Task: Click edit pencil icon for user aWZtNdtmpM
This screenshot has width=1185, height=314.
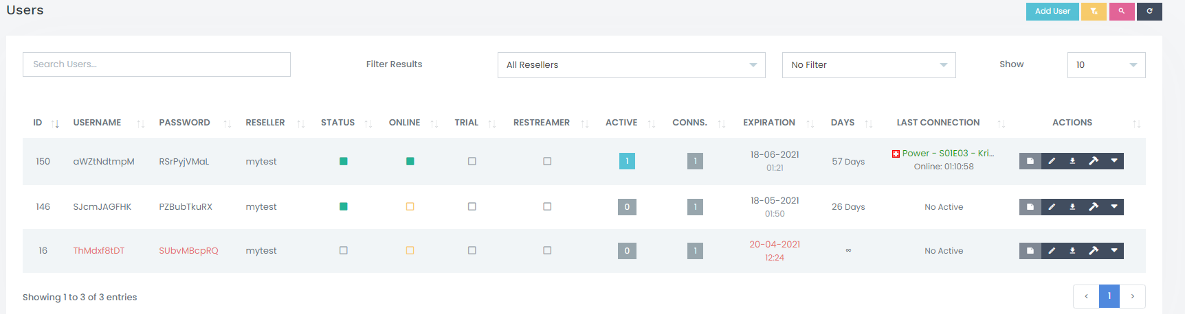Action: [x=1051, y=161]
